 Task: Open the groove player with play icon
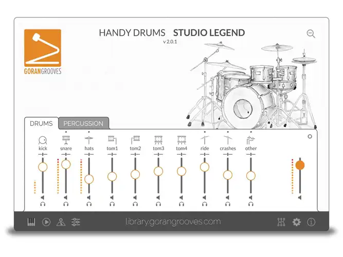point(46,222)
